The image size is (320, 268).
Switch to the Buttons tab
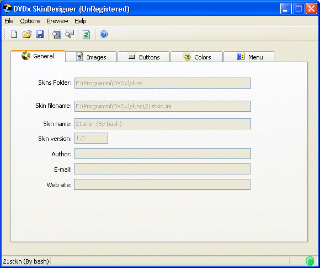[143, 57]
